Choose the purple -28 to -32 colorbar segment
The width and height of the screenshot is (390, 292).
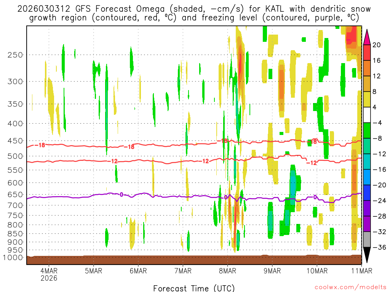point(367,224)
